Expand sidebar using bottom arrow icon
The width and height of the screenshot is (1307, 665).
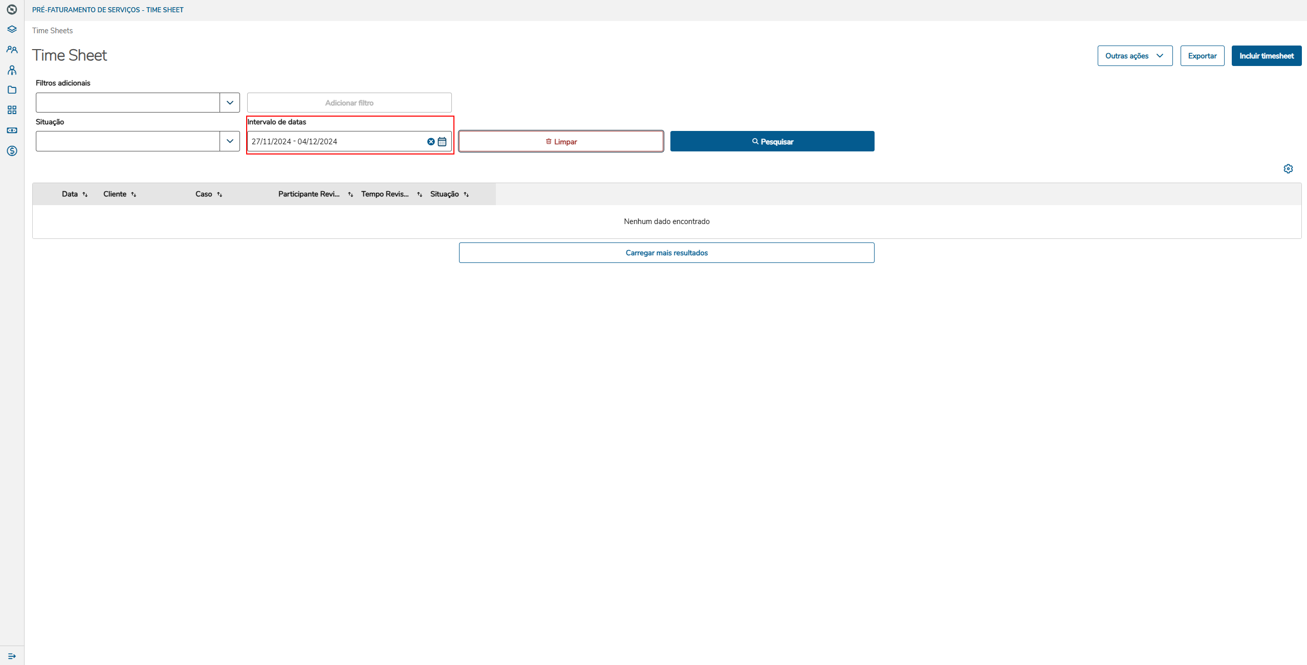pyautogui.click(x=12, y=656)
